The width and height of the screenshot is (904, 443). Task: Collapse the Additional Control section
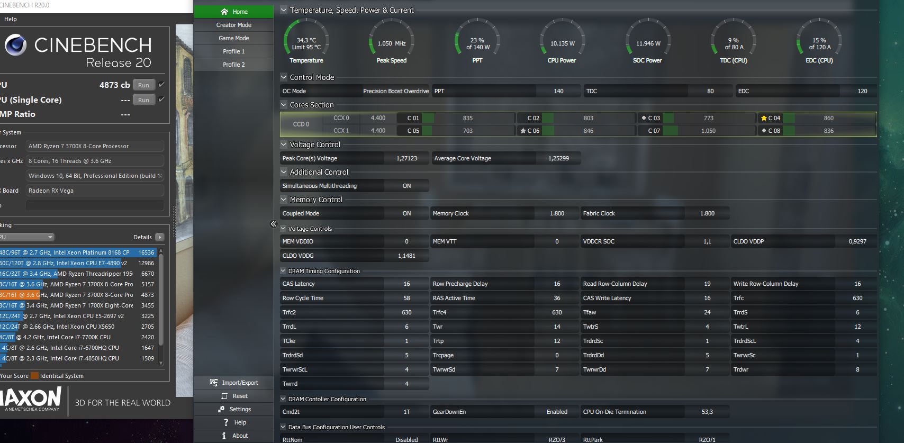(x=284, y=172)
